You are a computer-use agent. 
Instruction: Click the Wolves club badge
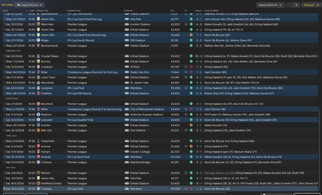pyautogui.click(x=38, y=173)
